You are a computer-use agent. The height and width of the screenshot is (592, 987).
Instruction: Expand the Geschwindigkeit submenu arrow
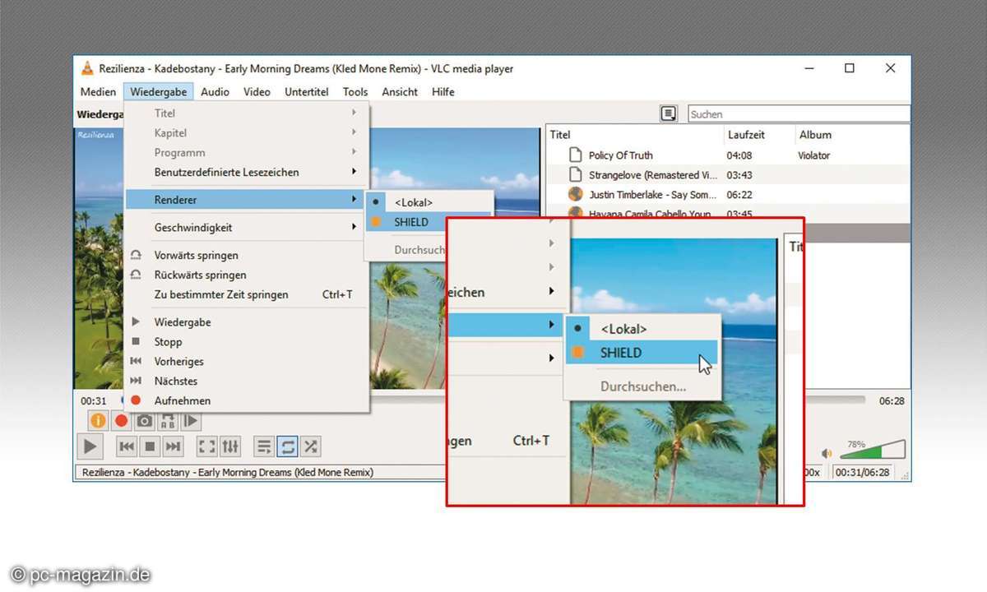pyautogui.click(x=354, y=227)
